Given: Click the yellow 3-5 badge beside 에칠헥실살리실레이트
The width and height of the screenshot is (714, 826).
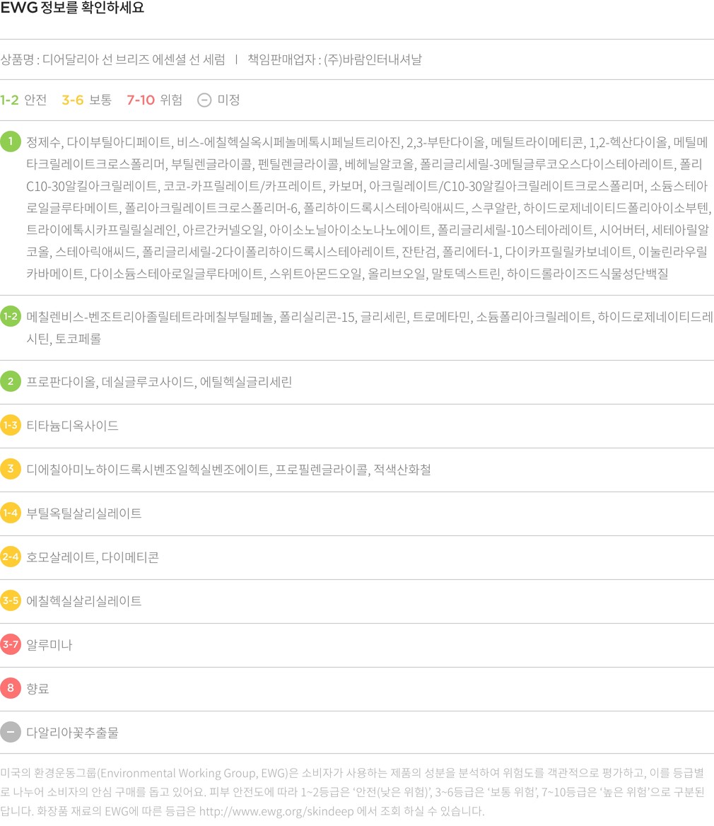Looking at the screenshot, I should tap(11, 601).
